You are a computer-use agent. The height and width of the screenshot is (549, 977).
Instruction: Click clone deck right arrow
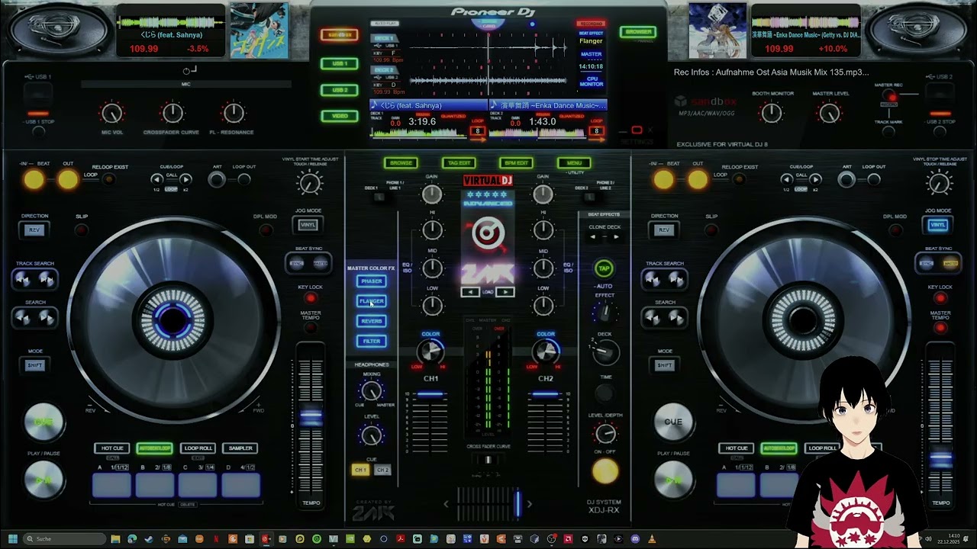tap(616, 237)
